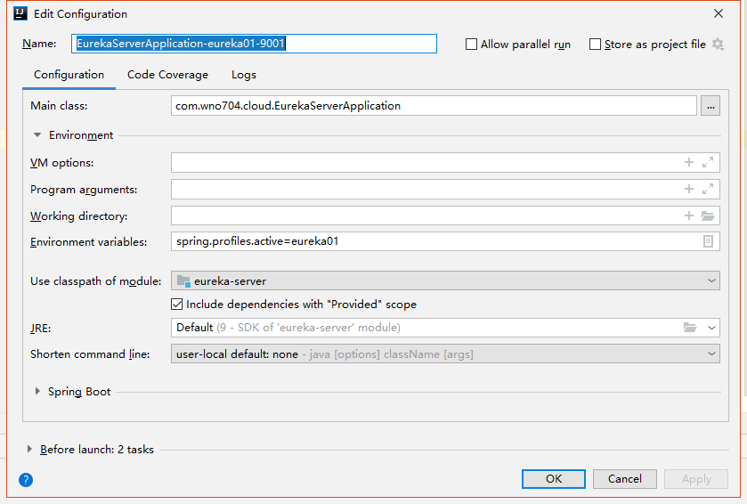Viewport: 747px width, 504px height.
Task: Insert macro in Working directory field
Action: (x=688, y=216)
